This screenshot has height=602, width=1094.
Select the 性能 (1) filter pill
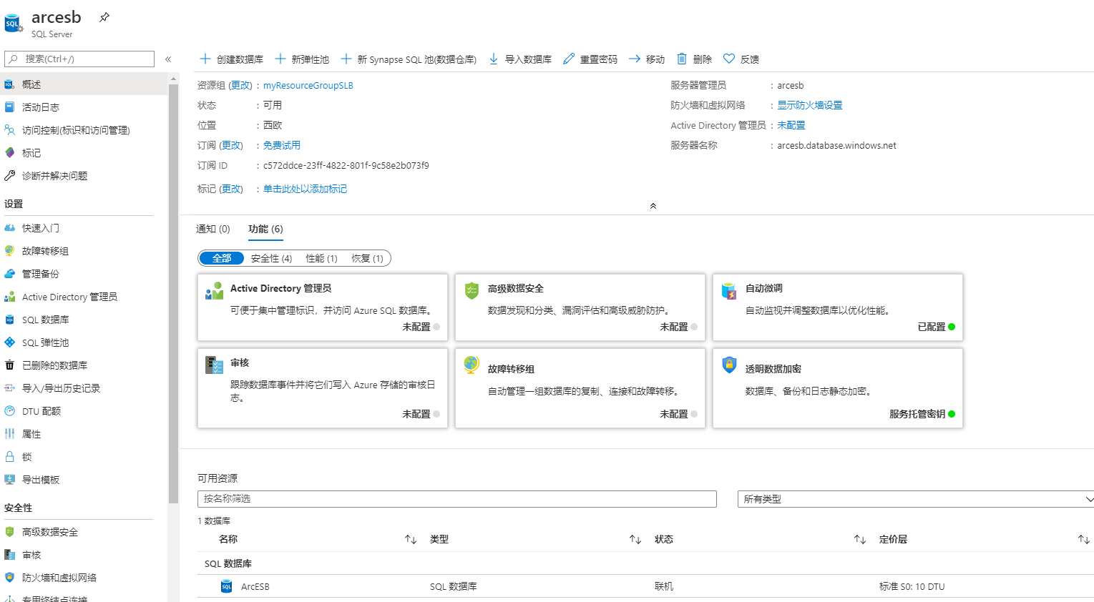point(321,258)
